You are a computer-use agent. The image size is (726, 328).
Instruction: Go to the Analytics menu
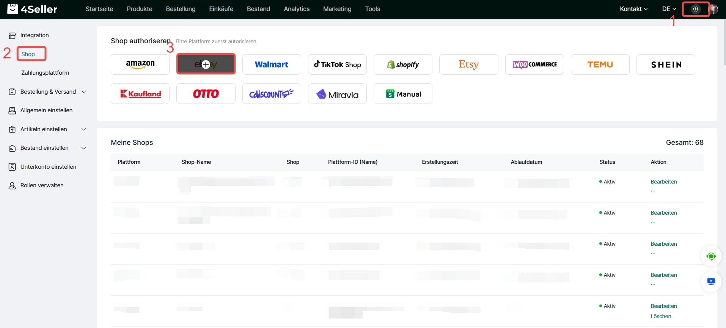pos(297,9)
